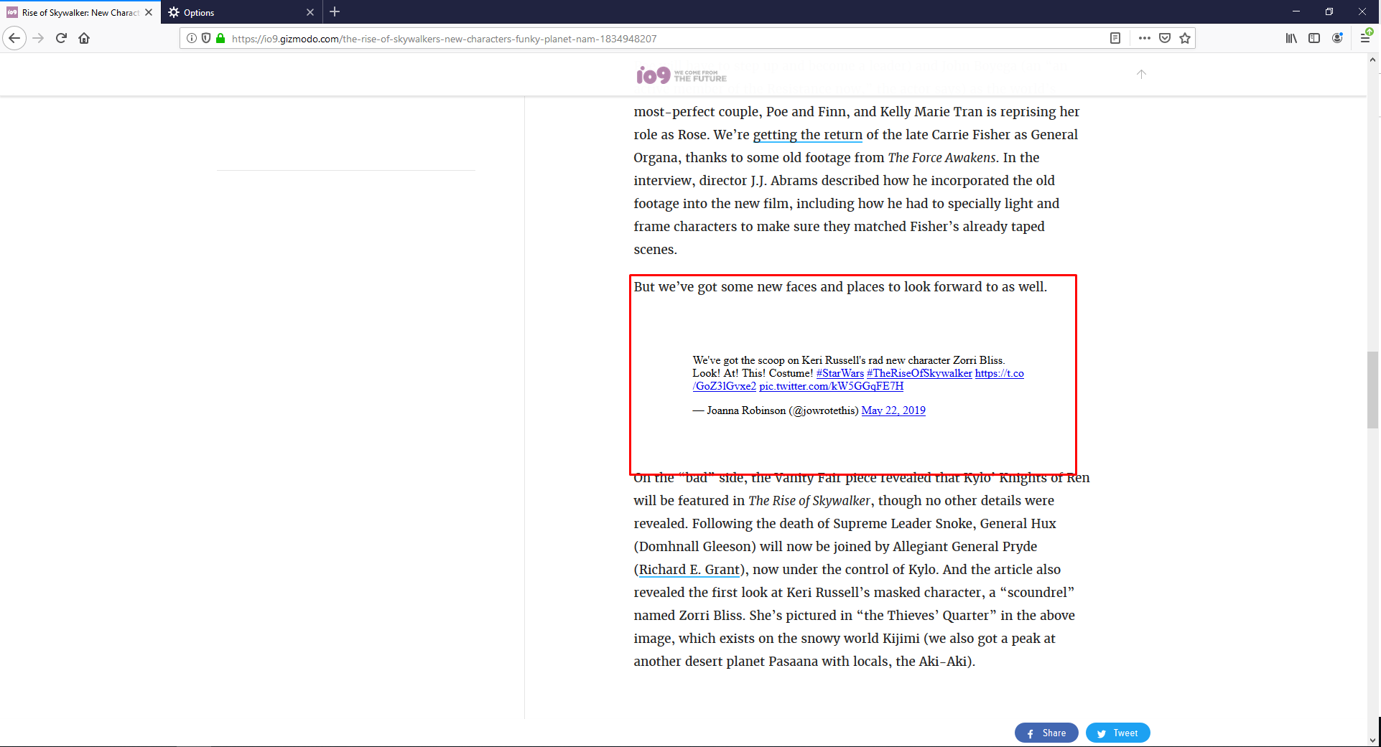This screenshot has width=1381, height=747.
Task: Go to the browser home page
Action: (x=84, y=38)
